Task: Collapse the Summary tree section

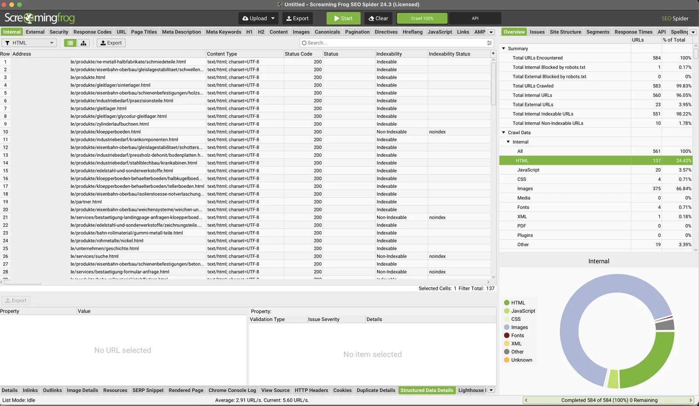Action: 504,48
